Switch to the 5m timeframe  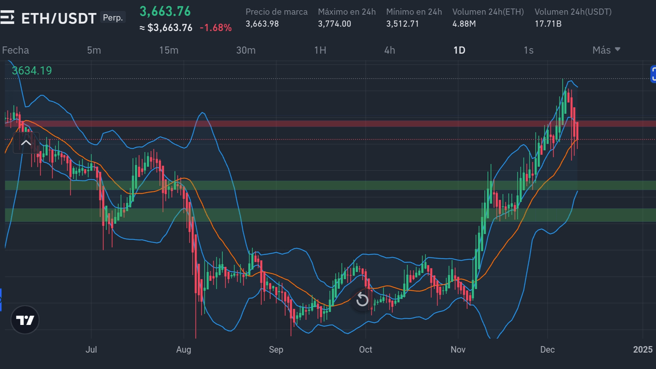(94, 50)
